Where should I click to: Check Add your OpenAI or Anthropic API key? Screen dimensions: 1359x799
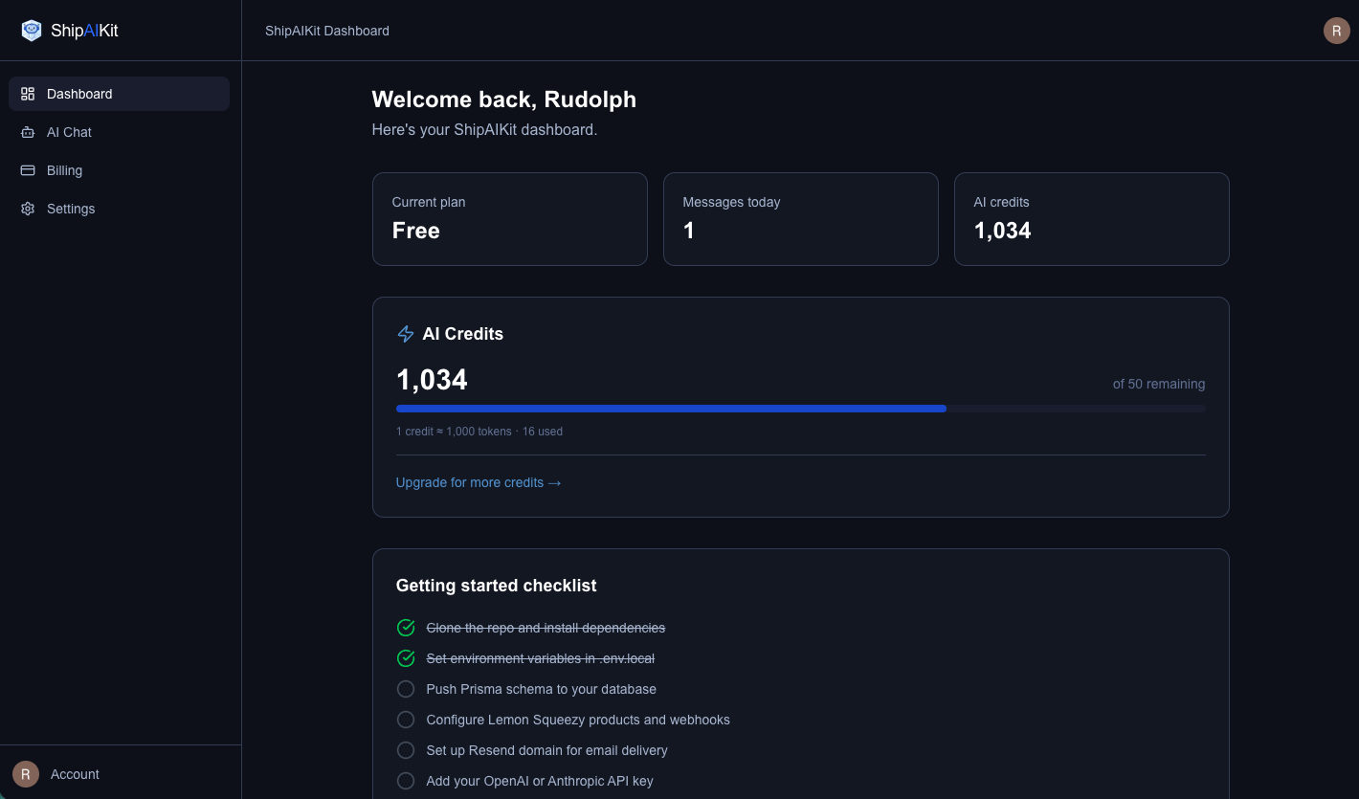406,781
